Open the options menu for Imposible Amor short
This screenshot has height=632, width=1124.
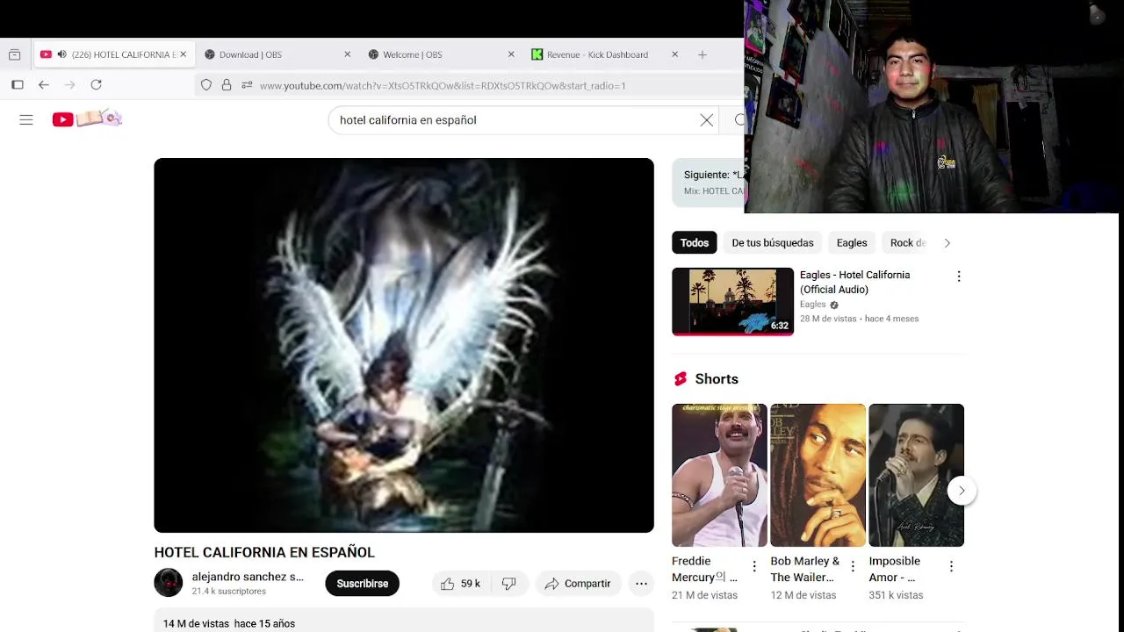pyautogui.click(x=951, y=567)
